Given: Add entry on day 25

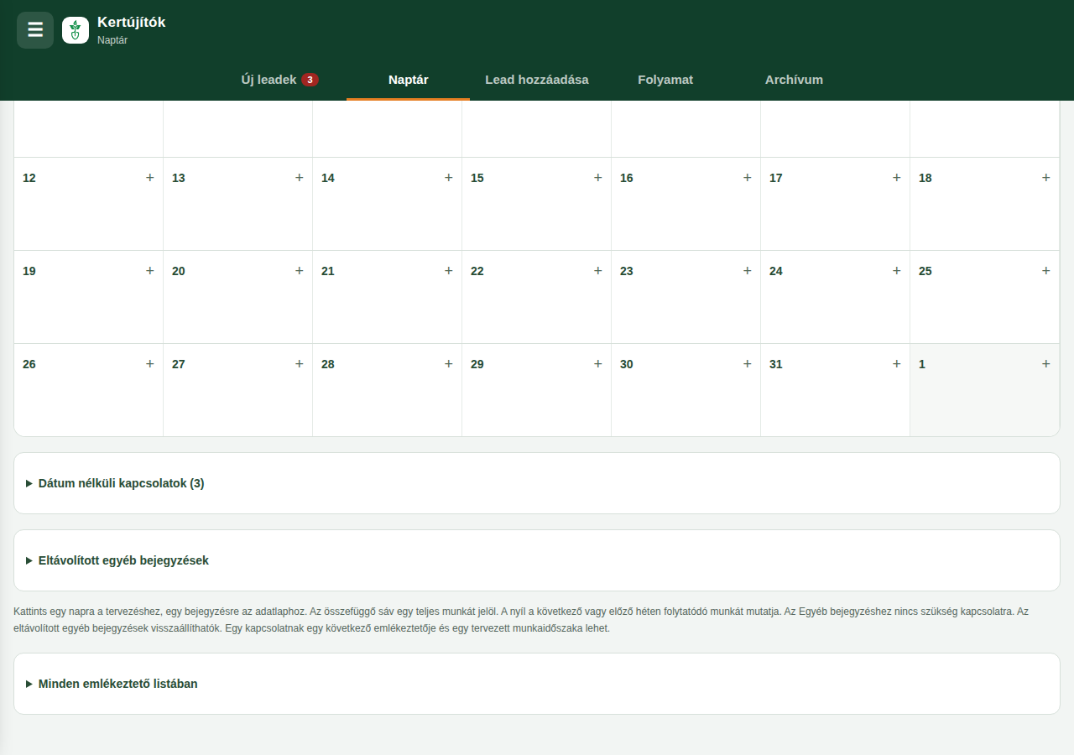Looking at the screenshot, I should (1046, 271).
